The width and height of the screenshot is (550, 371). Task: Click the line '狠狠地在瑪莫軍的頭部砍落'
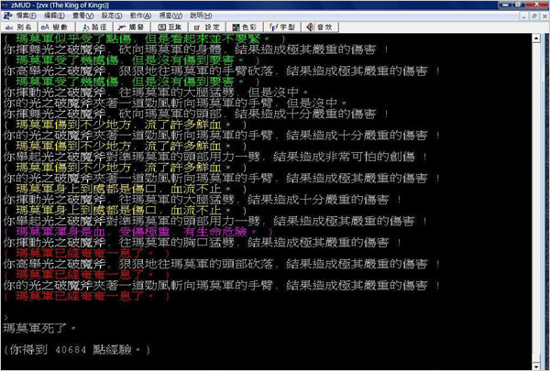pos(221,264)
